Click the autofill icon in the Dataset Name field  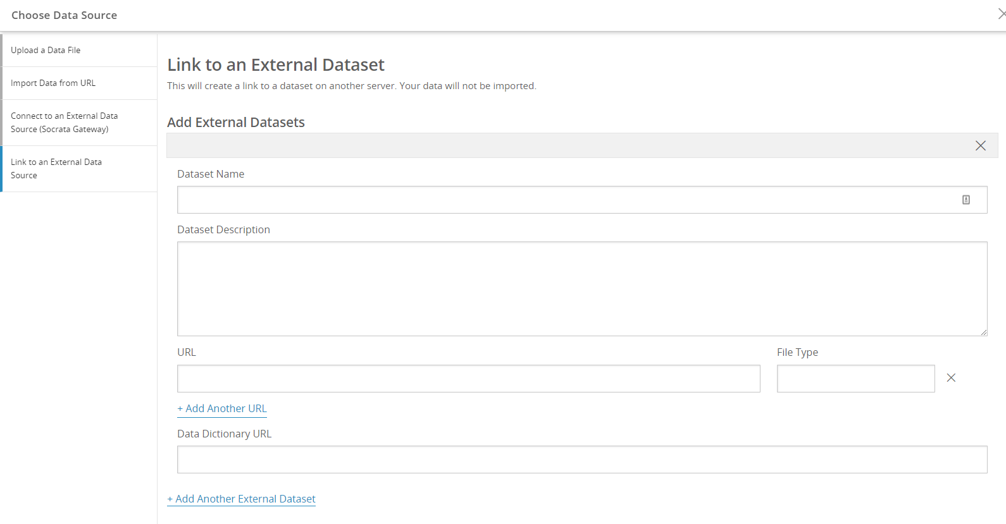pyautogui.click(x=966, y=200)
